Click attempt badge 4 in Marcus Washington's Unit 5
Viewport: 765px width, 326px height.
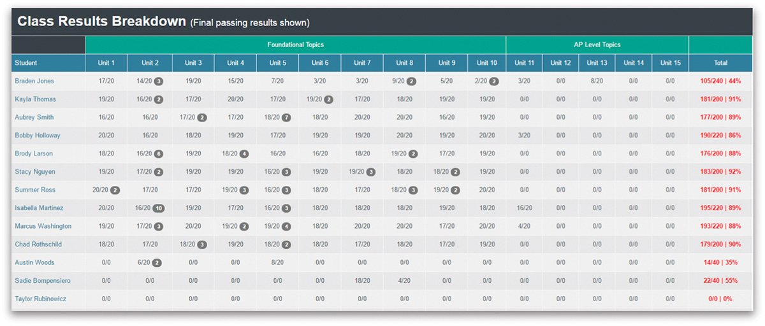point(286,226)
